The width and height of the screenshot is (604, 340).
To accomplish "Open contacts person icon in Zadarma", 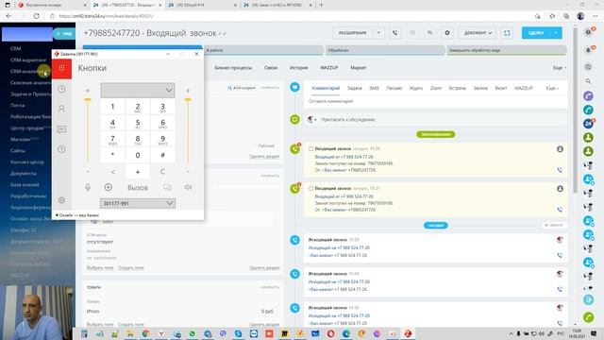I will (61, 110).
